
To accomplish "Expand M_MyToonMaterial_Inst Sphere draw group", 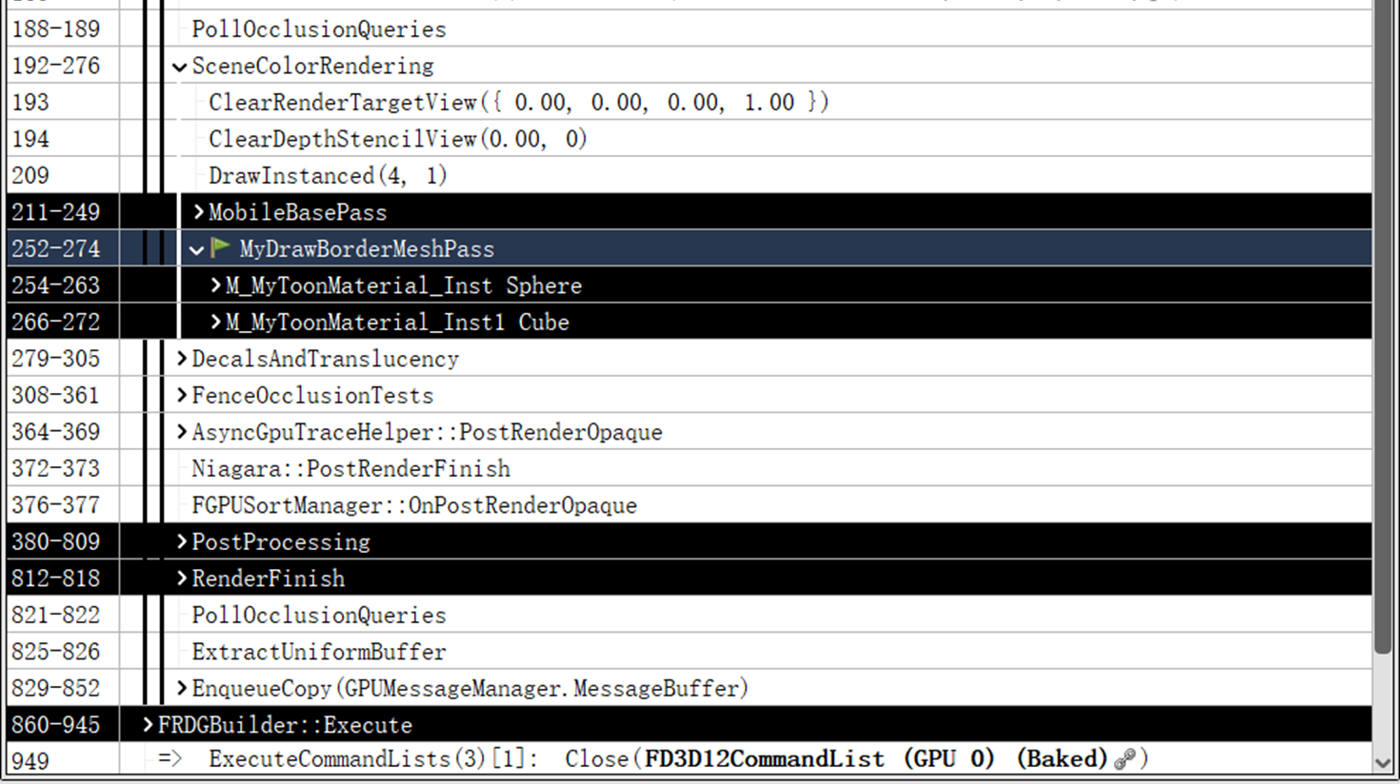I will pos(215,285).
